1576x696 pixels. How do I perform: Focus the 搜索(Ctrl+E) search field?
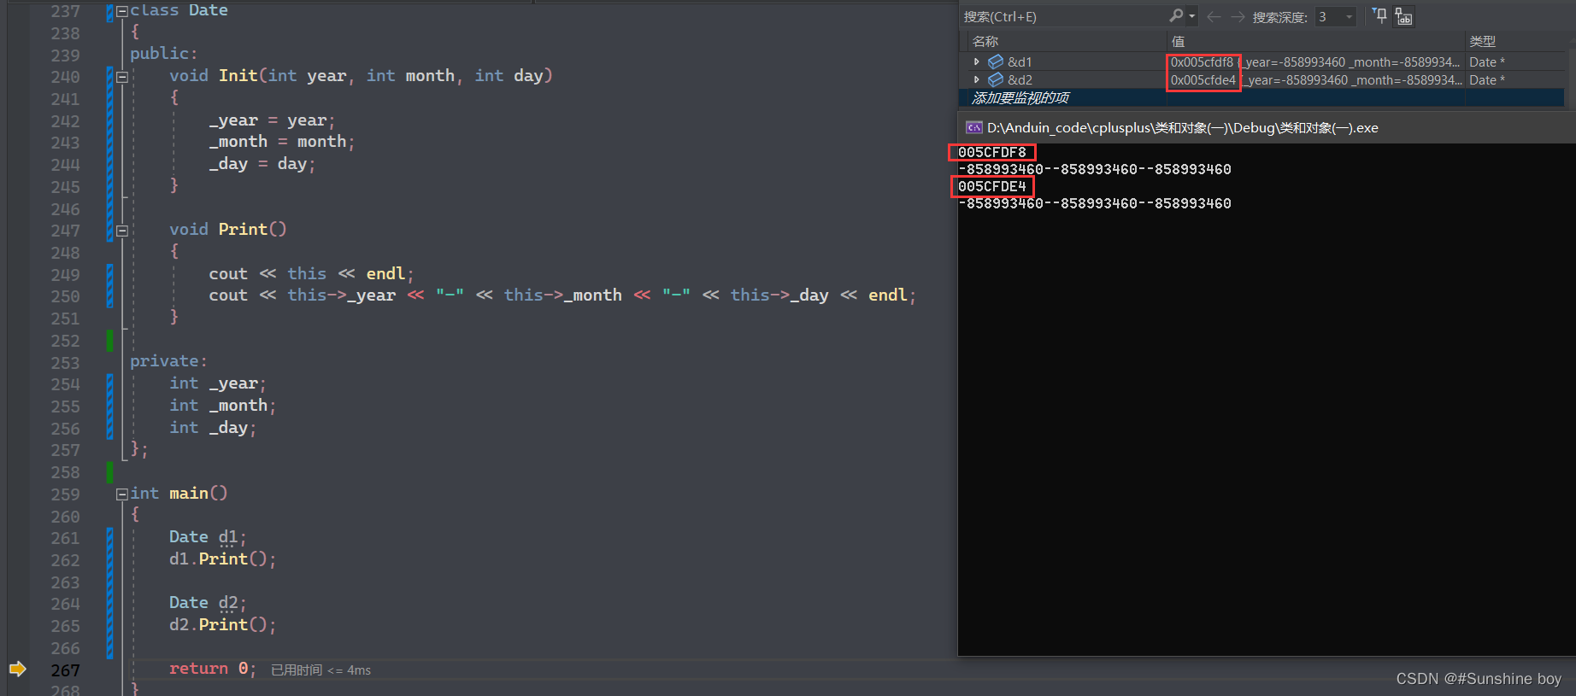(x=1064, y=16)
